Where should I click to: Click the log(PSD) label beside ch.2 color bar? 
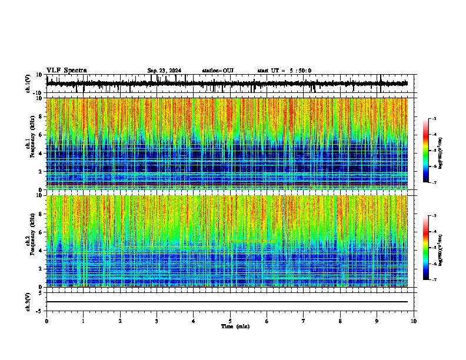(x=440, y=250)
